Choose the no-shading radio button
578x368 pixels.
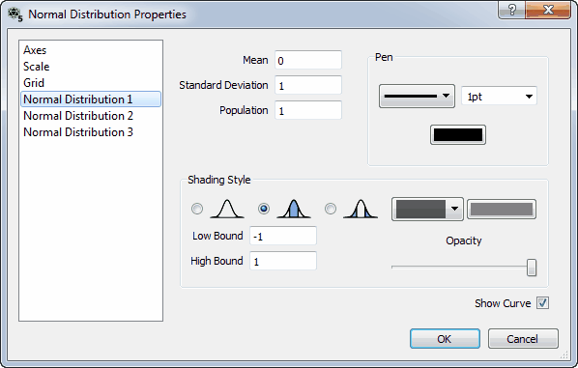[197, 209]
